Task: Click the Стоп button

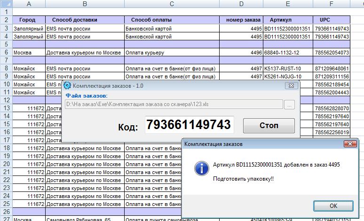Action: tap(269, 126)
